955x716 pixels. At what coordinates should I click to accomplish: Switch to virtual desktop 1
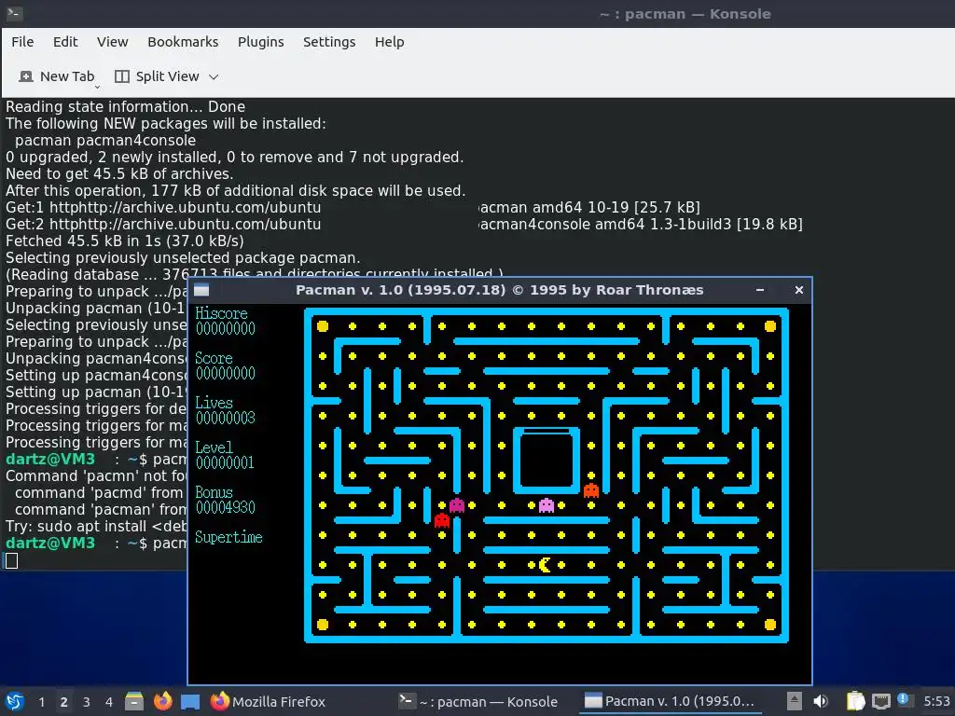(x=41, y=702)
